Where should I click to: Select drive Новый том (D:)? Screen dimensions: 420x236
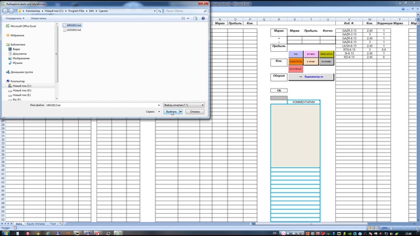click(20, 90)
